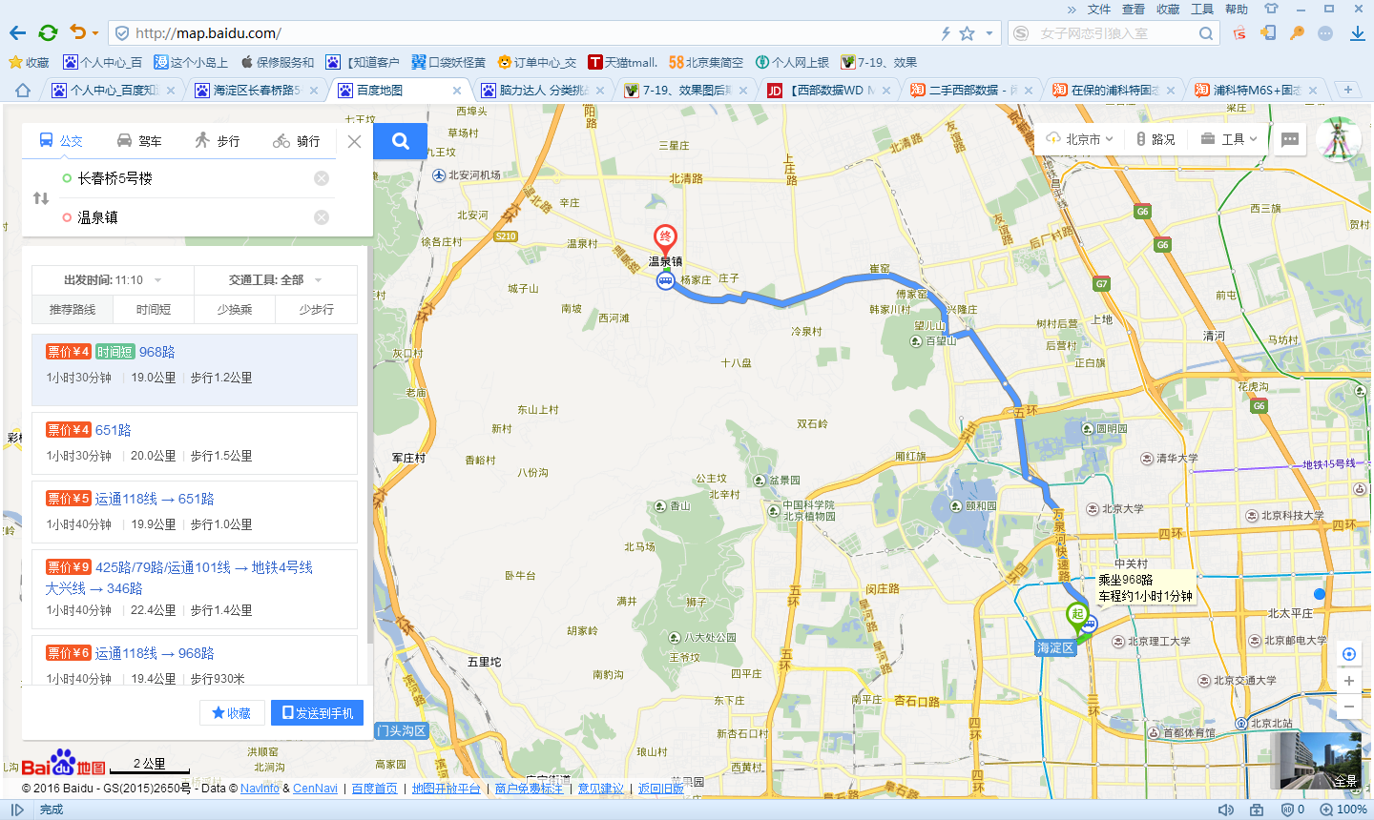1374x820 pixels.
Task: Open 百度首页 footer link
Action: click(x=374, y=789)
